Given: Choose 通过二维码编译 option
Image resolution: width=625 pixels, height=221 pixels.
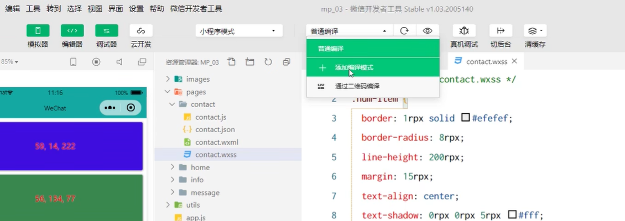Looking at the screenshot, I should coord(373,86).
